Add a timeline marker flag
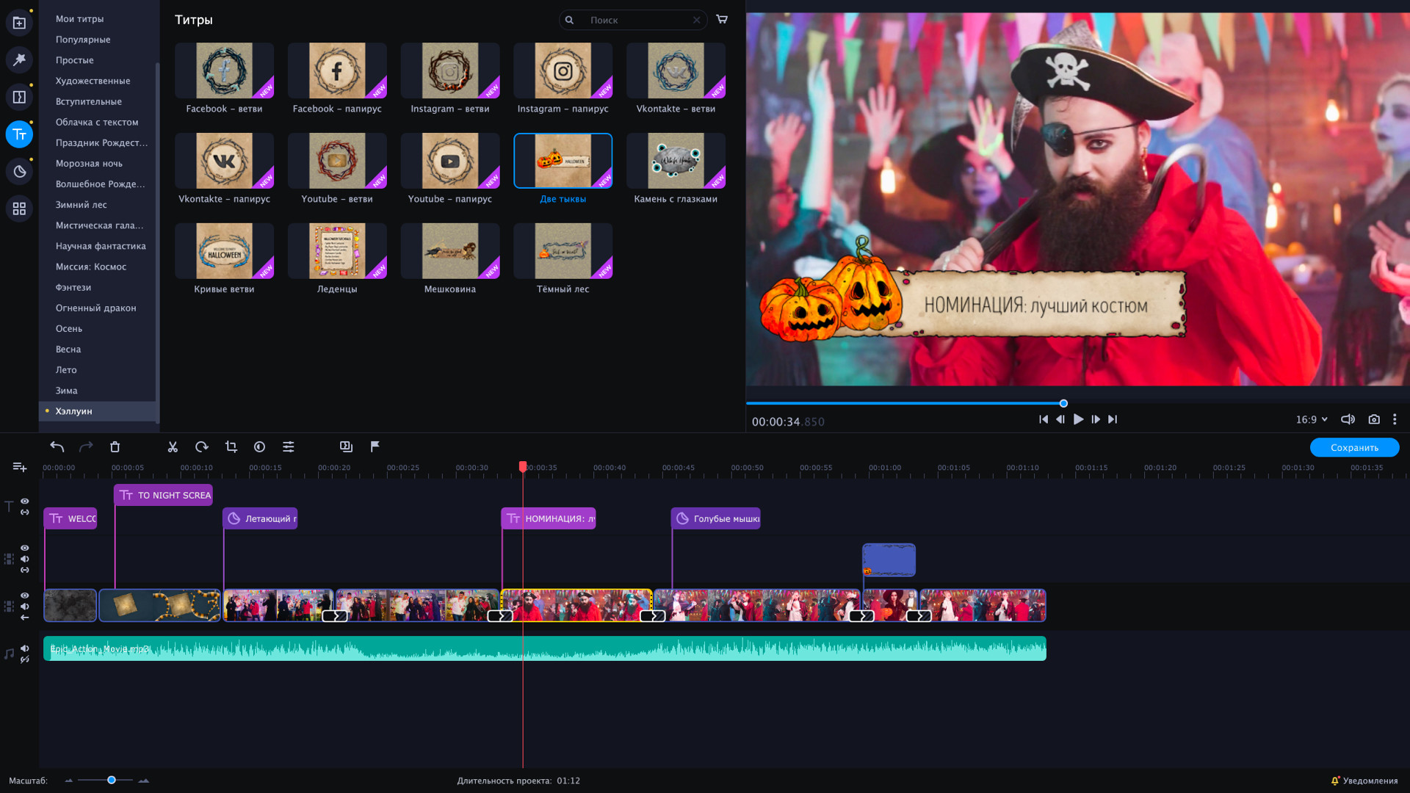 point(375,446)
